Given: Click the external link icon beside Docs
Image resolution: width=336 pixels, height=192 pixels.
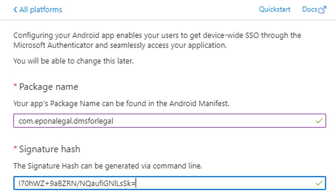Looking at the screenshot, I should point(323,10).
